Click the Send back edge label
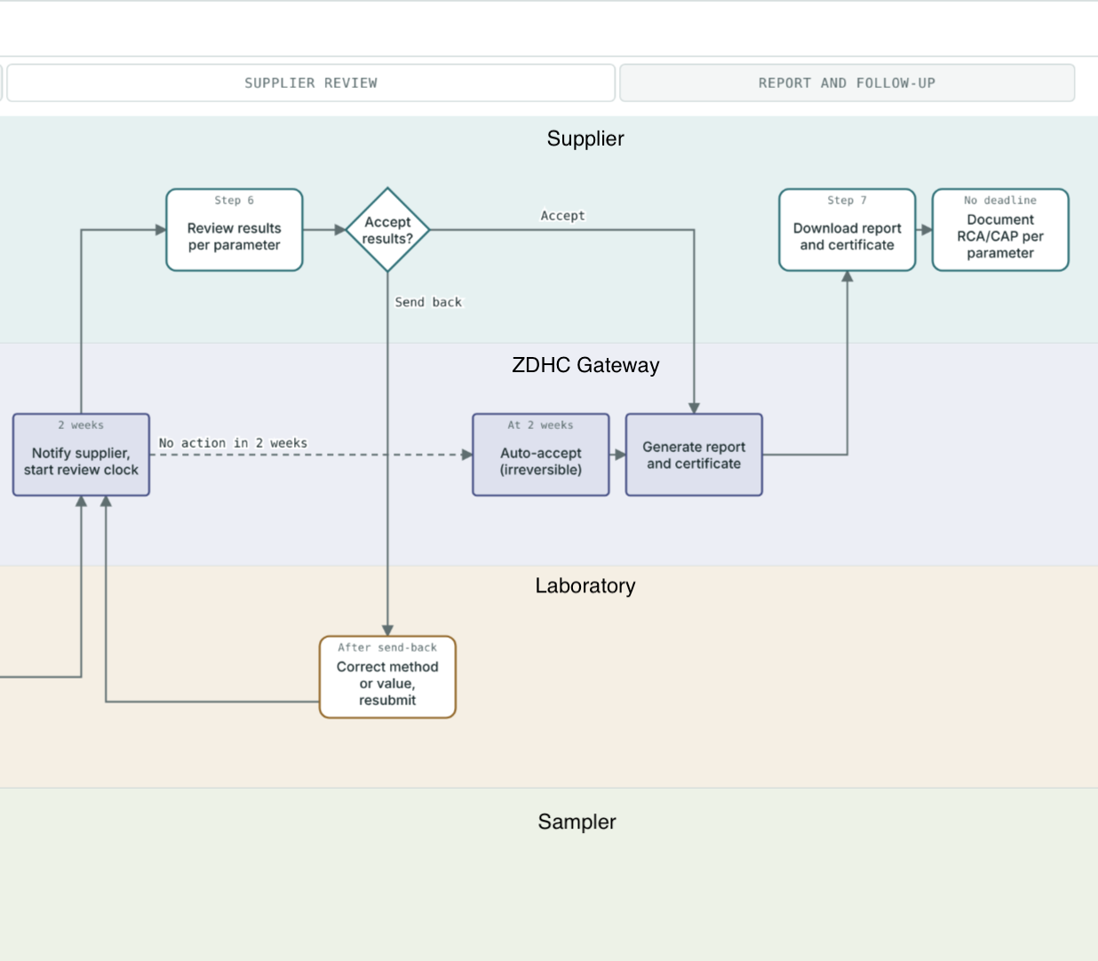This screenshot has width=1098, height=961. 428,302
